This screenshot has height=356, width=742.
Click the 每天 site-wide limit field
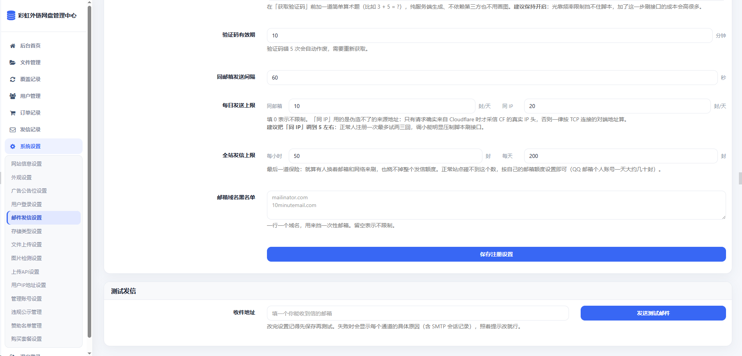click(621, 156)
